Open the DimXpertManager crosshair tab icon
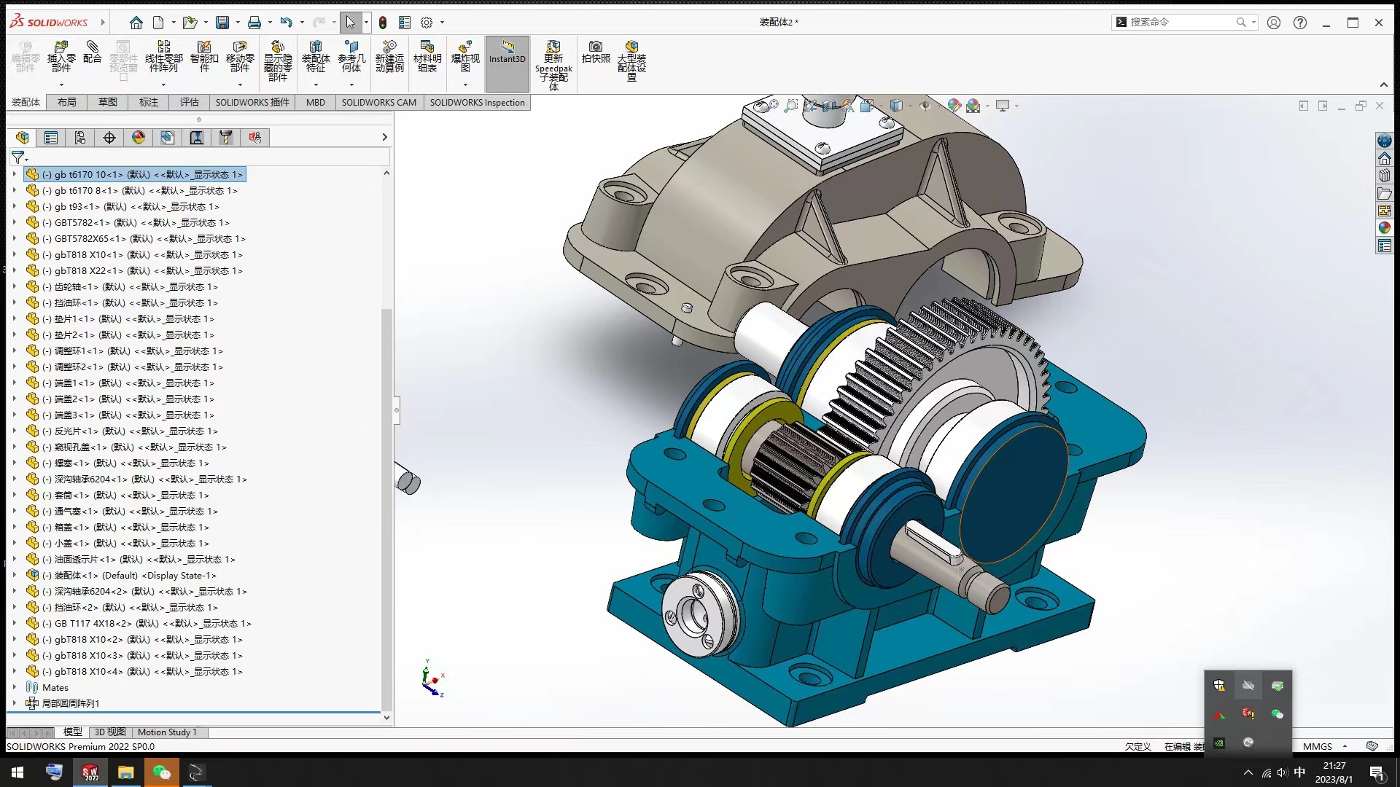This screenshot has width=1400, height=787. (109, 137)
